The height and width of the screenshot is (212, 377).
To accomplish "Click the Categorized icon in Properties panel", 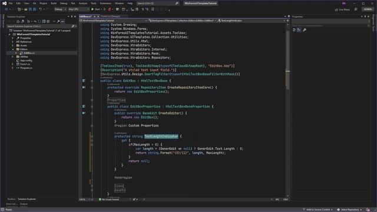I will coord(295,30).
